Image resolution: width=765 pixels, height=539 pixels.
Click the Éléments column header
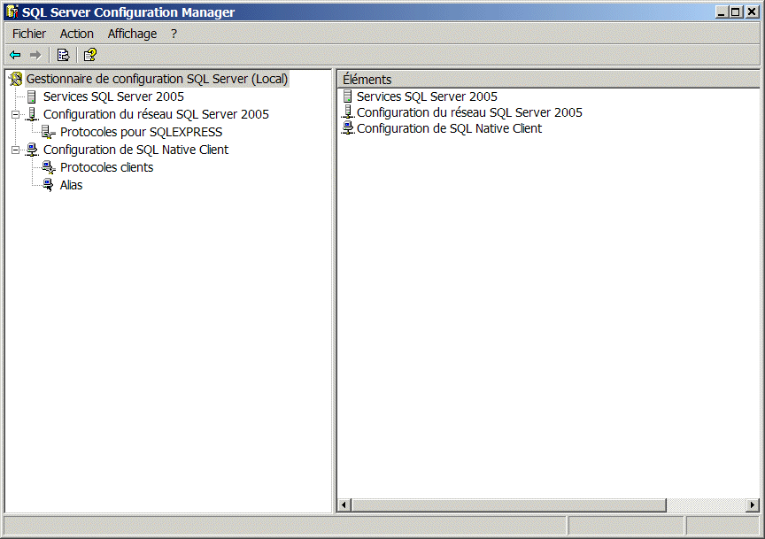[x=548, y=79]
